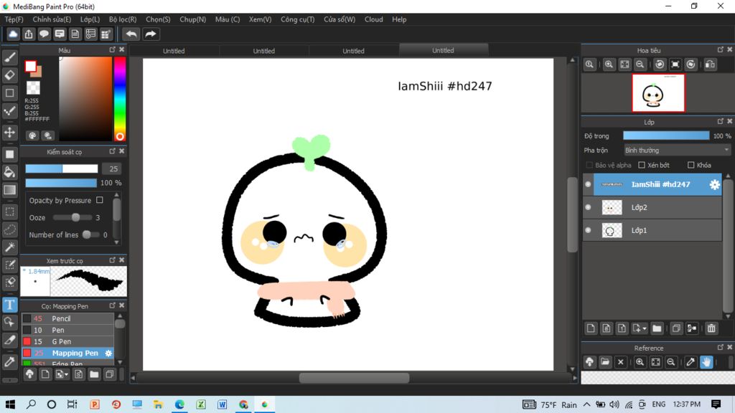Select the Gradient tool

pyautogui.click(x=10, y=190)
